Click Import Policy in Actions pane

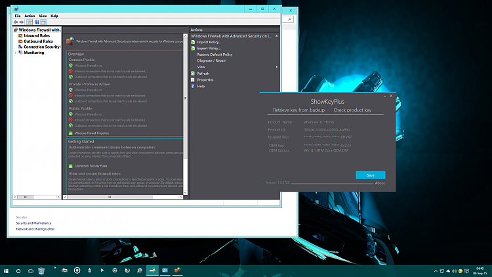pyautogui.click(x=209, y=42)
